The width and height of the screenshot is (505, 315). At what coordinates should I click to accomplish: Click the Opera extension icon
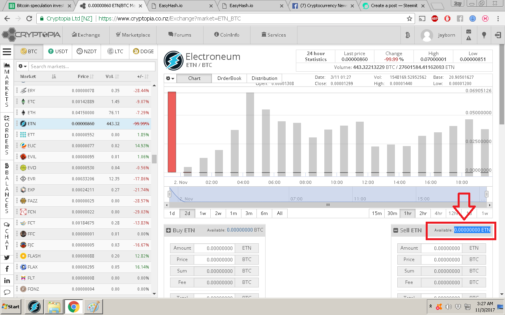(x=447, y=19)
